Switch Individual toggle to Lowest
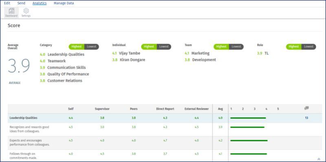 click(164, 47)
